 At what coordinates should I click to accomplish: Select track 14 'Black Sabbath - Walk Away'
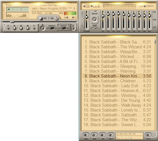click(x=117, y=105)
